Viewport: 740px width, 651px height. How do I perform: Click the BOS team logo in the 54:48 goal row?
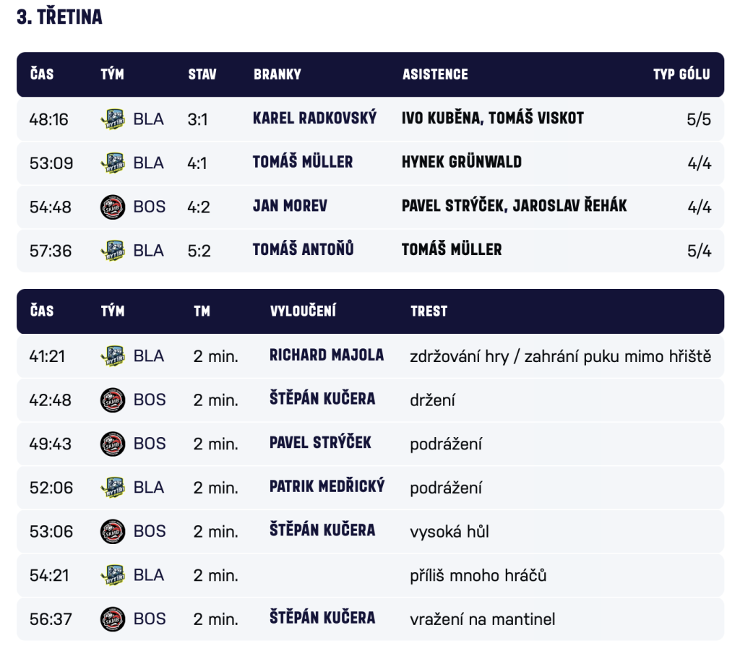coord(112,207)
